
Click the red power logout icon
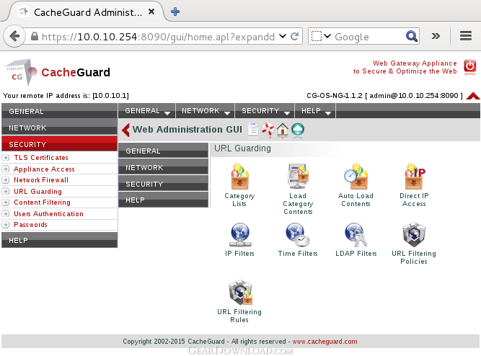[469, 66]
